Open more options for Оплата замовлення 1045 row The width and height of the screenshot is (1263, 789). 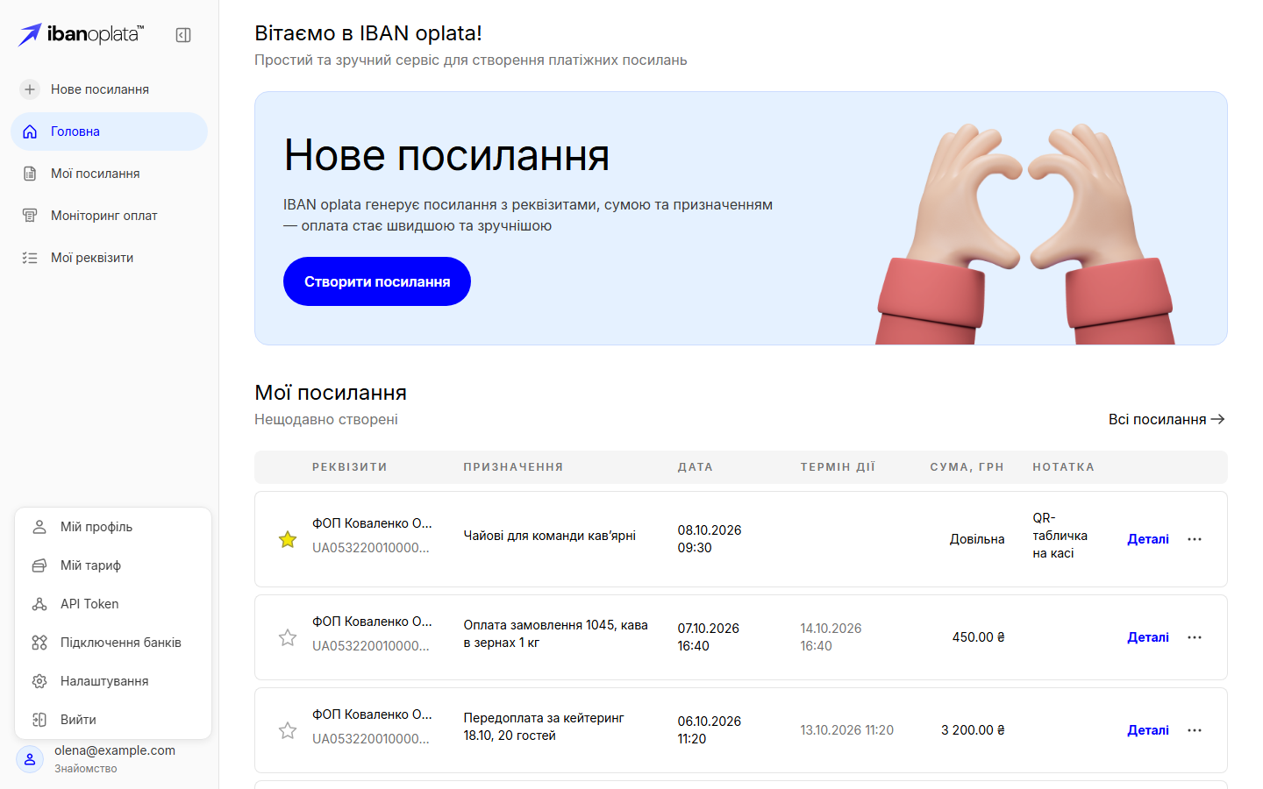pyautogui.click(x=1195, y=637)
